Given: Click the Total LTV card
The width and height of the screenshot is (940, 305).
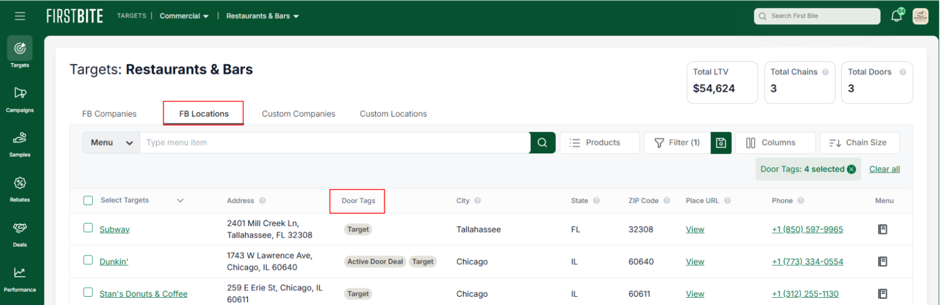Looking at the screenshot, I should coord(722,82).
